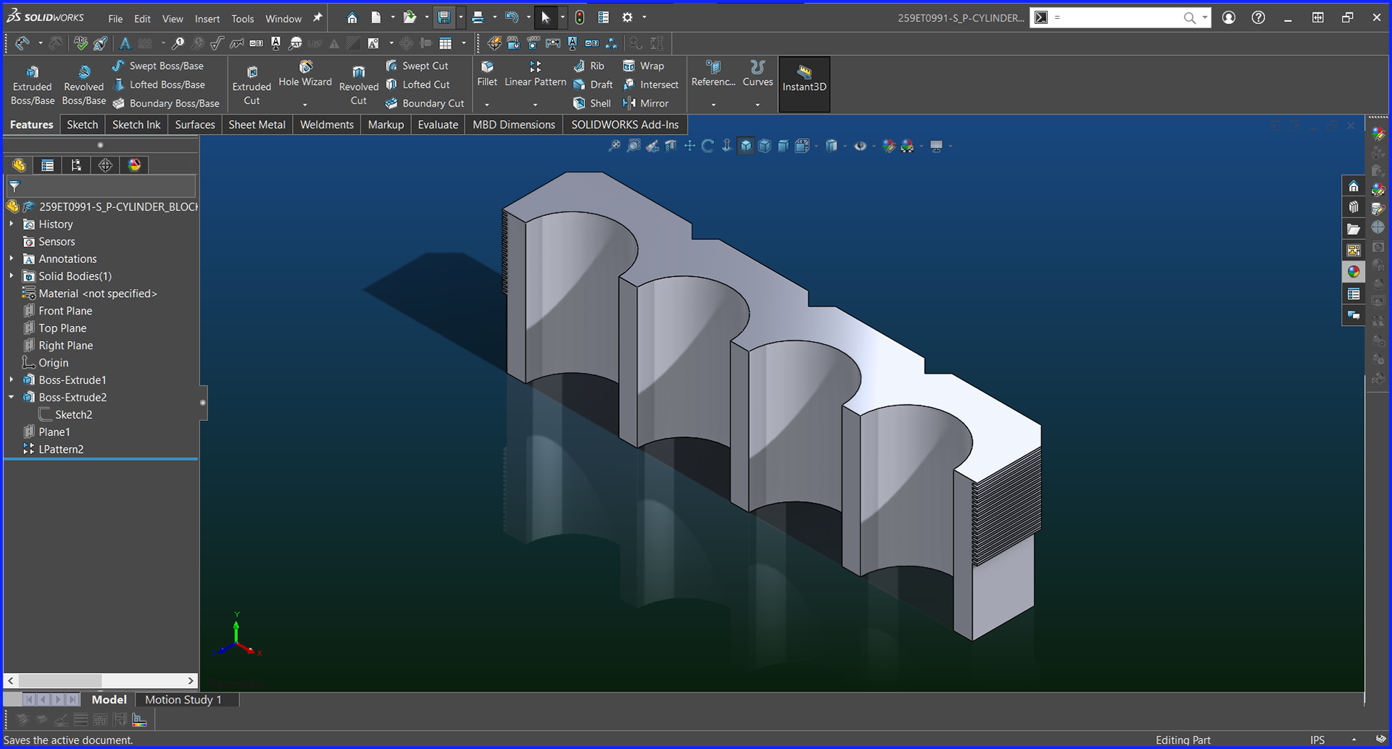
Task: Expand Solid Bodies(1) folder
Action: click(12, 276)
